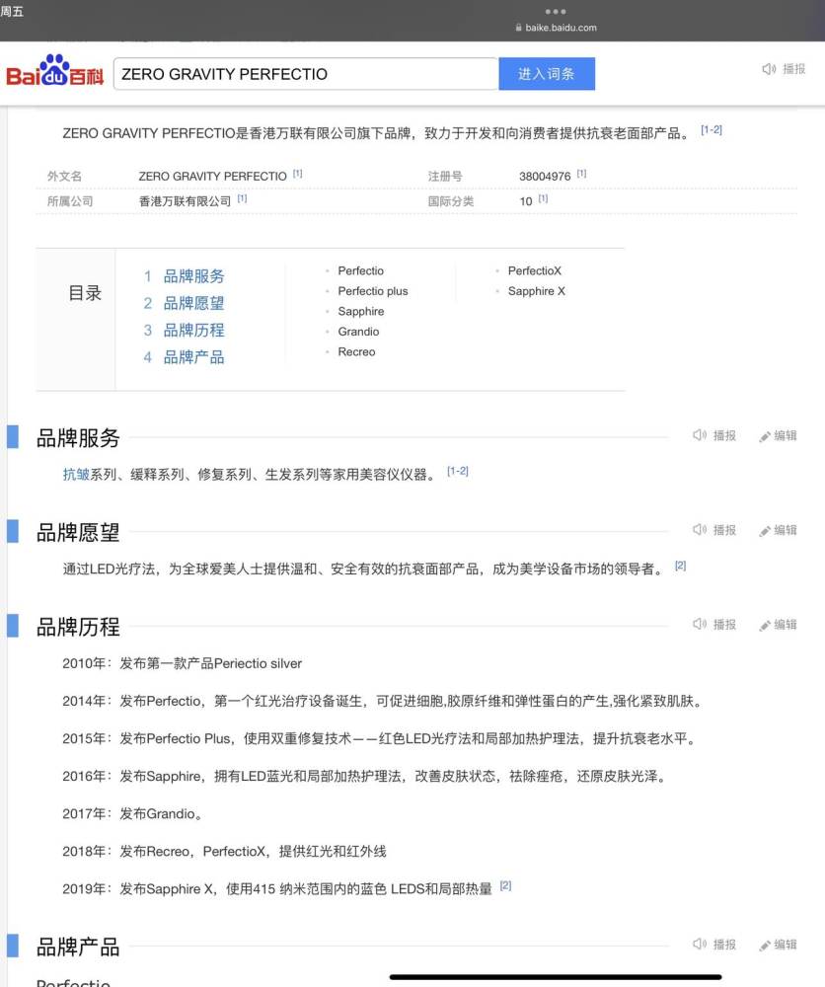Open reference [1] beside 国际分类 10
This screenshot has width=825, height=987.
[x=543, y=199]
